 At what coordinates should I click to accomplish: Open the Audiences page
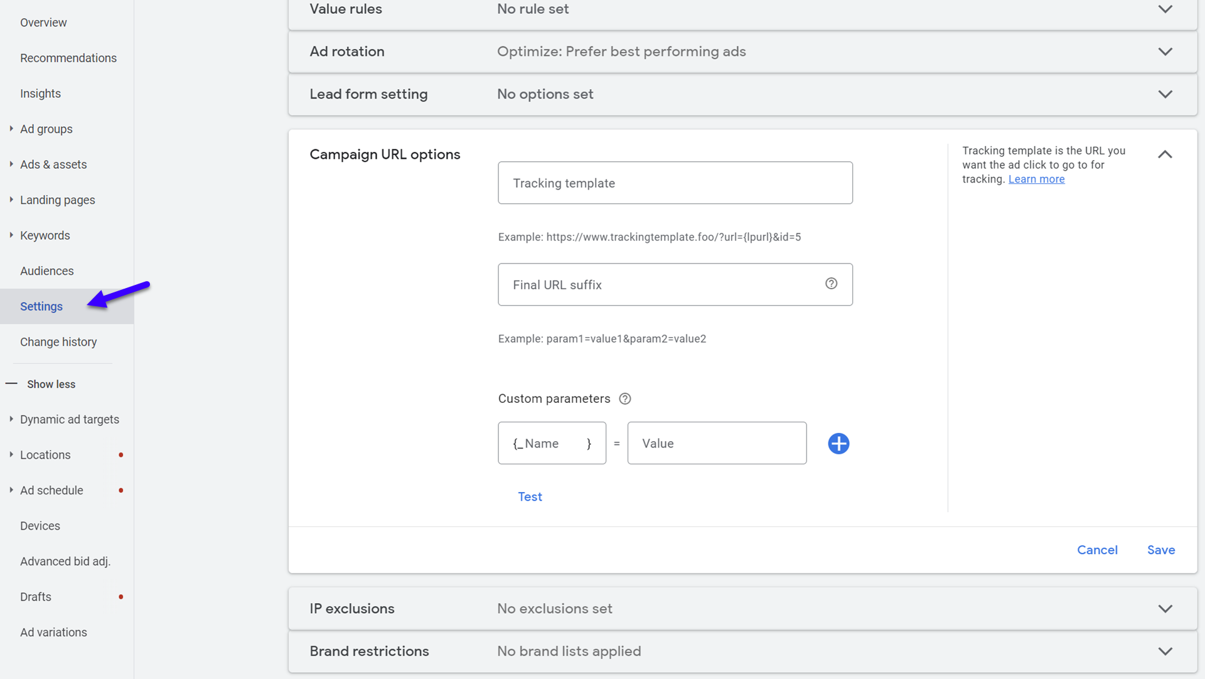47,271
